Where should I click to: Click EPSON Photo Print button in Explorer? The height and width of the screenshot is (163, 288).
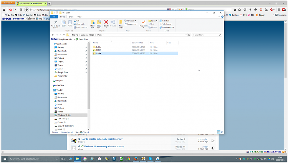(x=82, y=39)
